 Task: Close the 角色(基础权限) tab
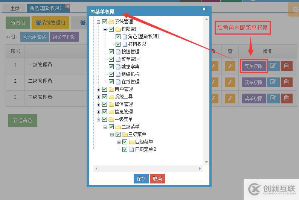(67, 6)
